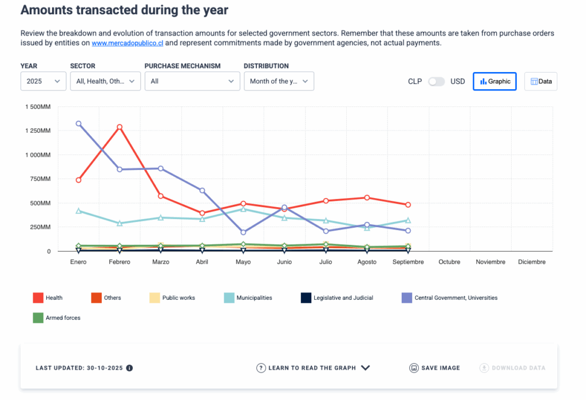Click the download data arrow icon
Screen dimensions: 586x400
484,368
